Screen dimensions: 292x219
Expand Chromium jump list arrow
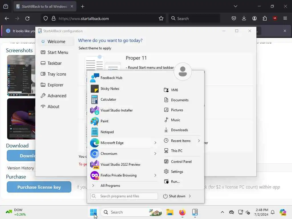click(155, 154)
